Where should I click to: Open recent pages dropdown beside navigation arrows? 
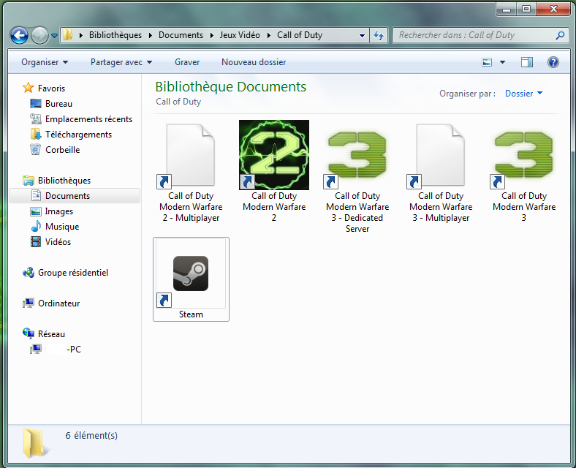tap(54, 36)
